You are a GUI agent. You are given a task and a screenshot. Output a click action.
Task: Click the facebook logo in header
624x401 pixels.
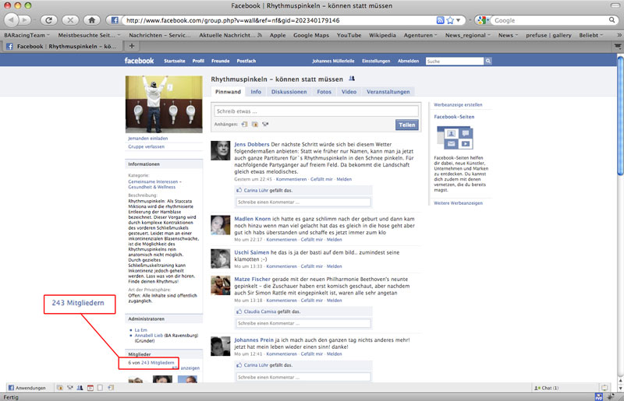(x=139, y=61)
